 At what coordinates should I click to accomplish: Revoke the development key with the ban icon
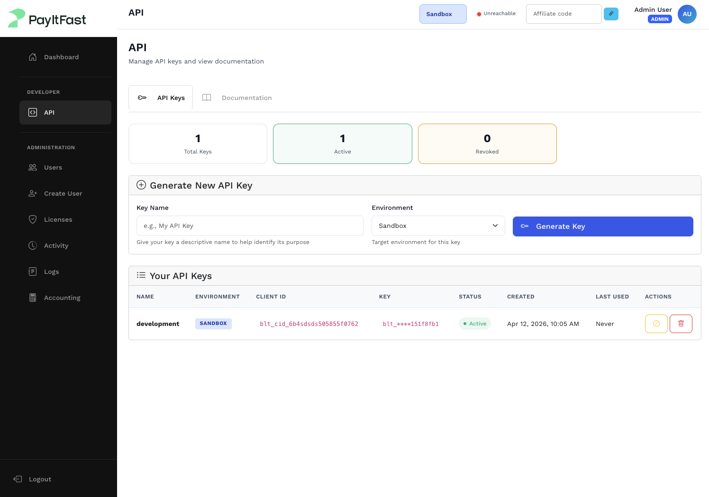pos(656,324)
